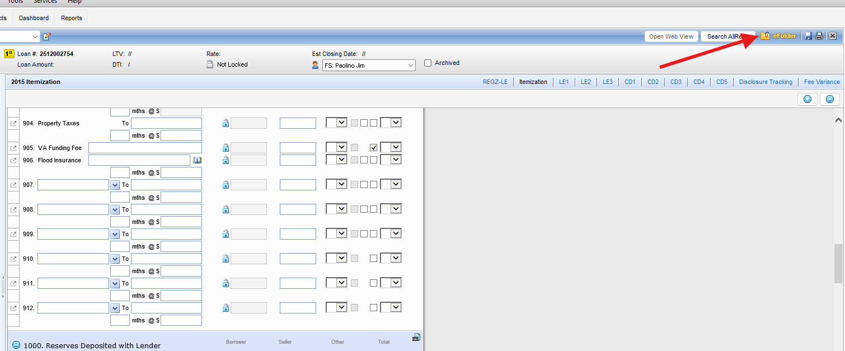
Task: Click the edit pencil icon beside the dropdown
Action: (47, 36)
